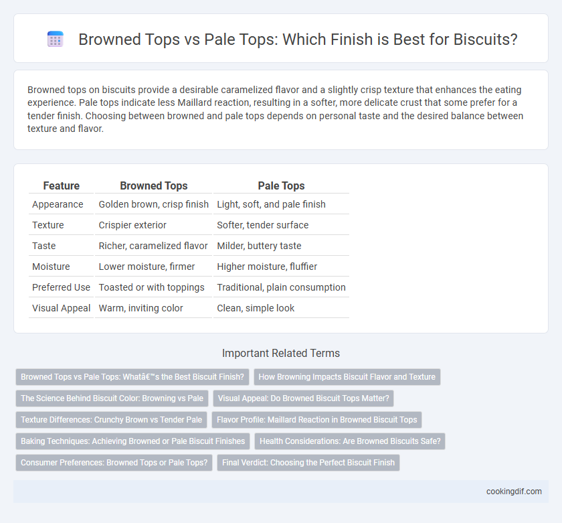Click the cookingdif.com footer link
This screenshot has width=562, height=523.
(x=514, y=492)
